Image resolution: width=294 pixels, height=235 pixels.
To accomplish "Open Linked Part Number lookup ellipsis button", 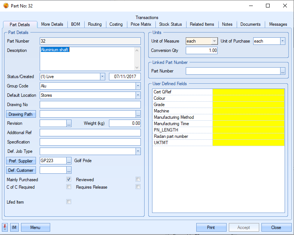I will [283, 71].
